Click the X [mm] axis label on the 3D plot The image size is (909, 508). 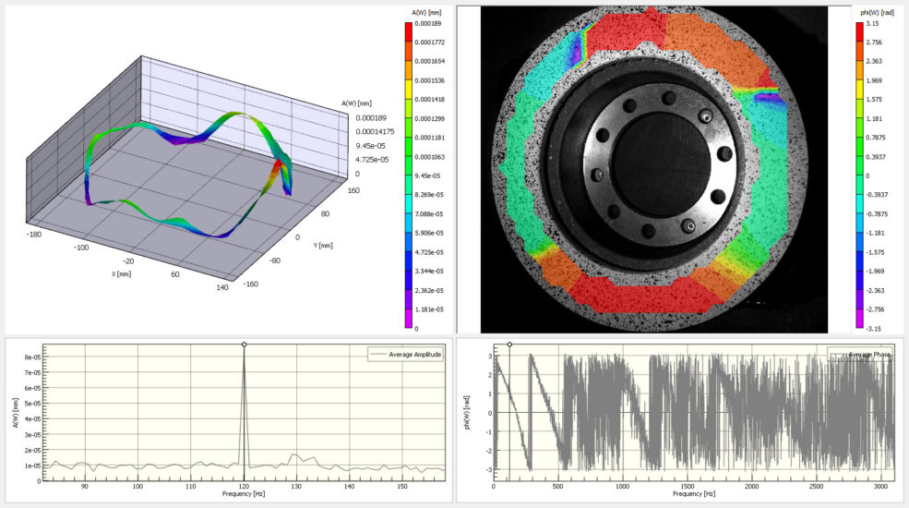(x=121, y=273)
